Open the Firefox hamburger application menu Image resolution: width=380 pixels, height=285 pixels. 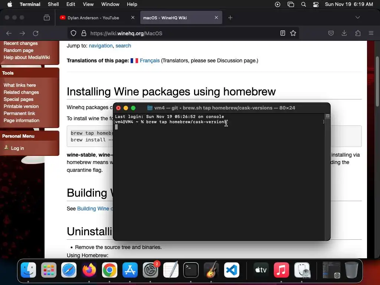pyautogui.click(x=371, y=33)
